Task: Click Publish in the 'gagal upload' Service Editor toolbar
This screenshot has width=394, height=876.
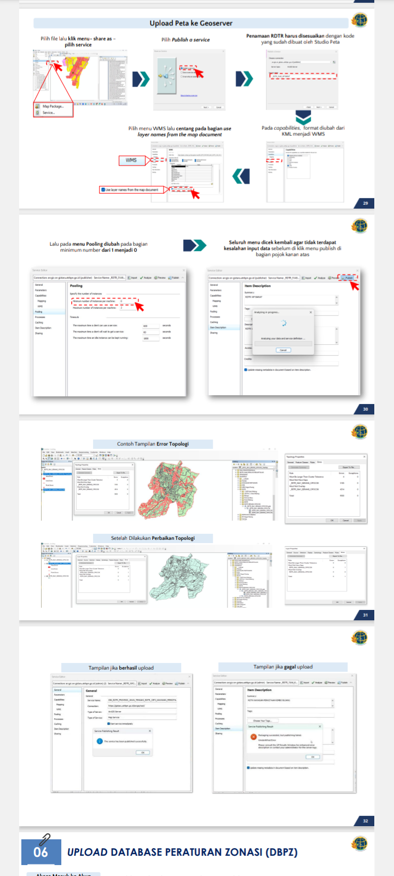Action: click(343, 683)
